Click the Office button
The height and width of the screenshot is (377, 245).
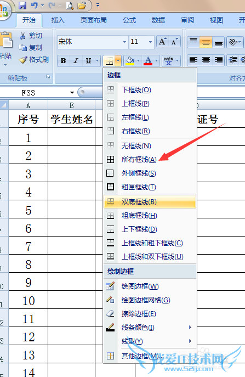[x=4, y=11]
